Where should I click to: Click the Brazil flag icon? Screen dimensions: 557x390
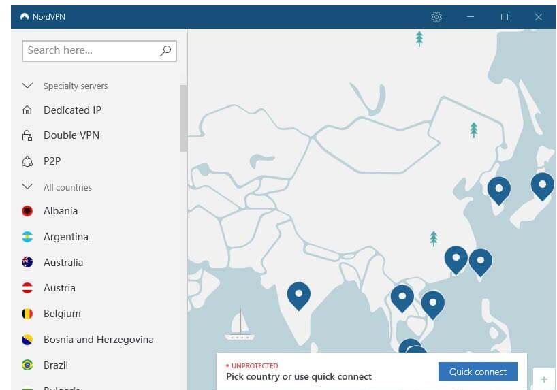point(27,365)
